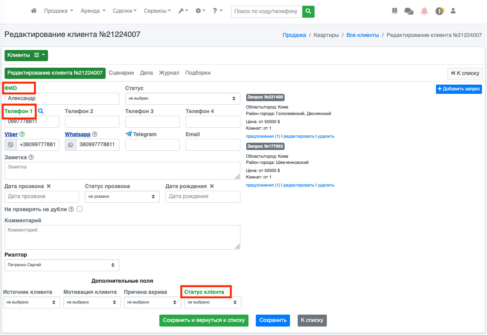Click the user profile icon
This screenshot has height=335, width=487.
click(453, 11)
